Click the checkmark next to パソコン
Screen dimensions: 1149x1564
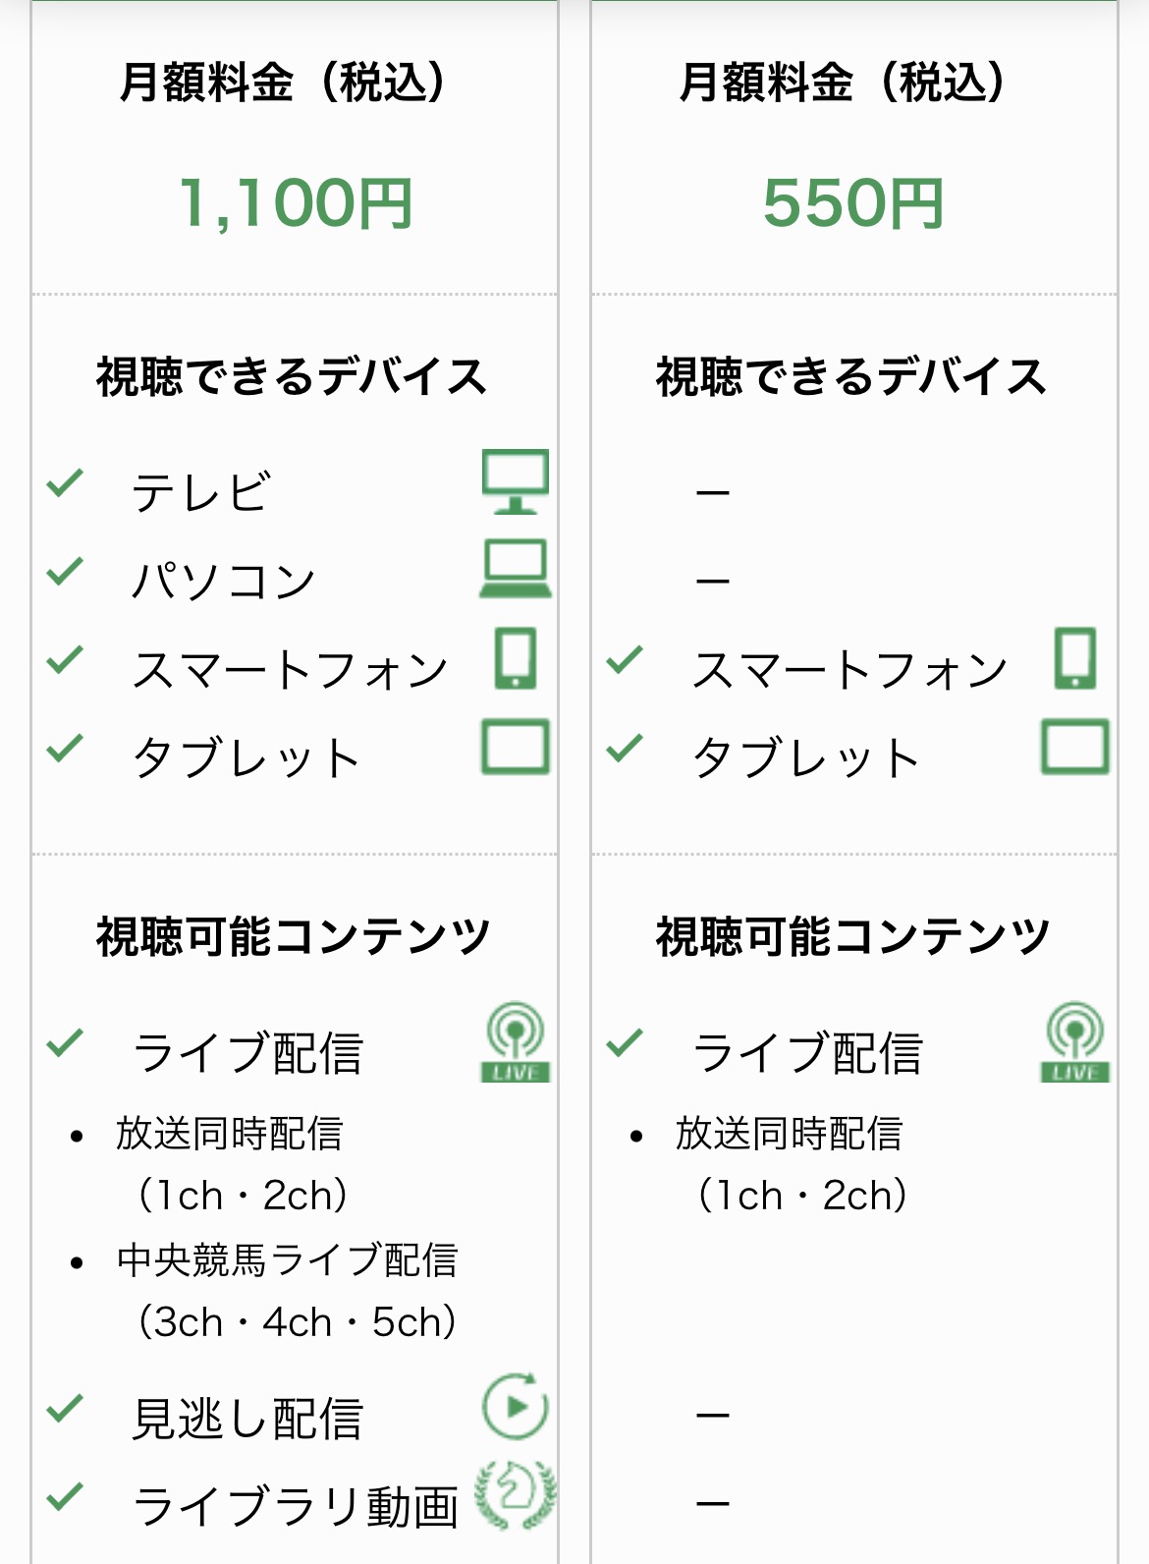click(x=65, y=571)
